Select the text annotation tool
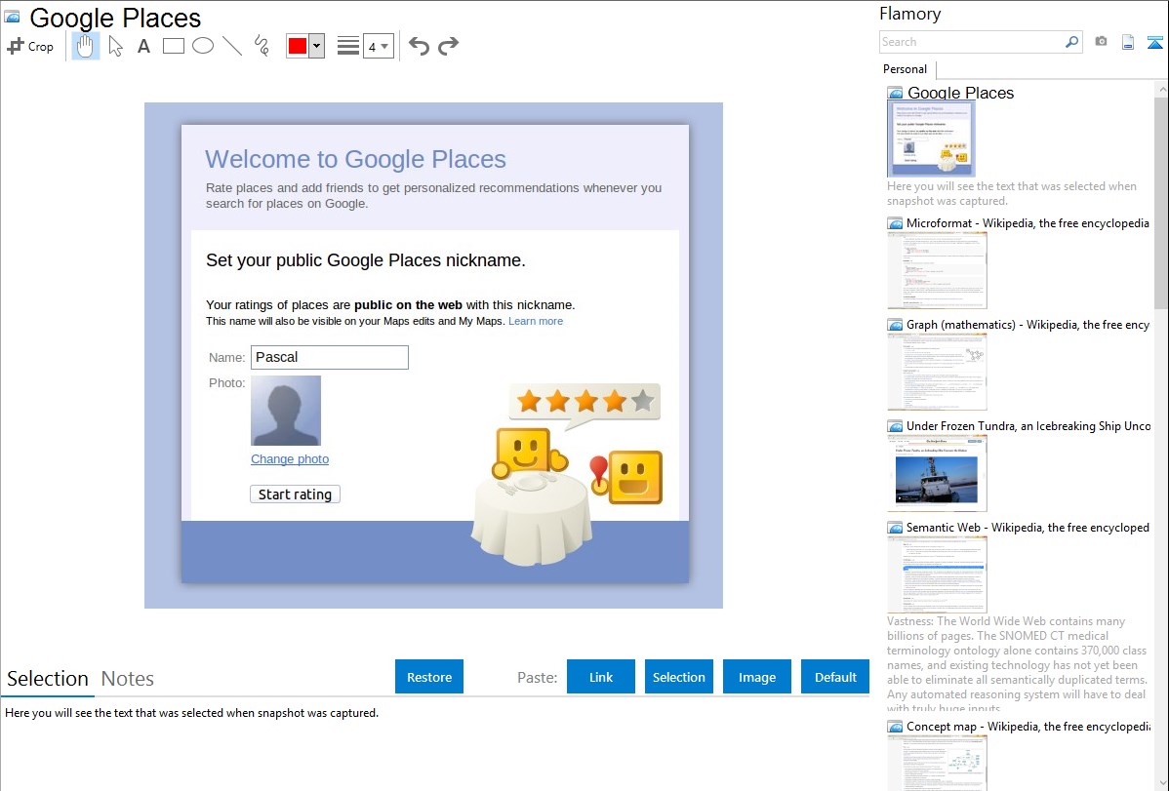Viewport: 1169px width, 791px height. click(143, 46)
